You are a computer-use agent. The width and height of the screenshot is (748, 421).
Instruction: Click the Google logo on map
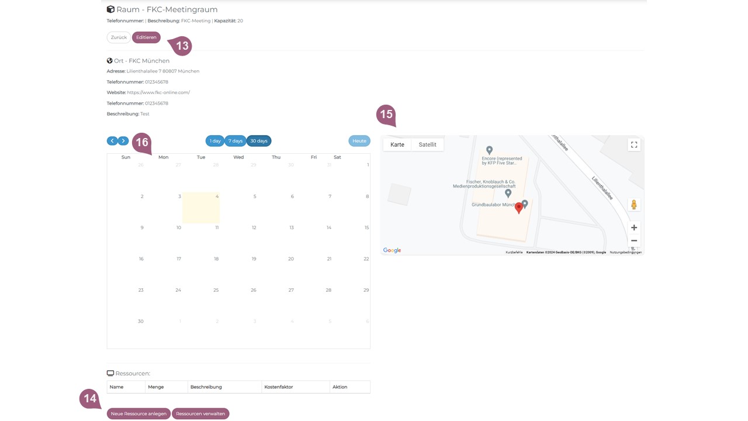(392, 250)
